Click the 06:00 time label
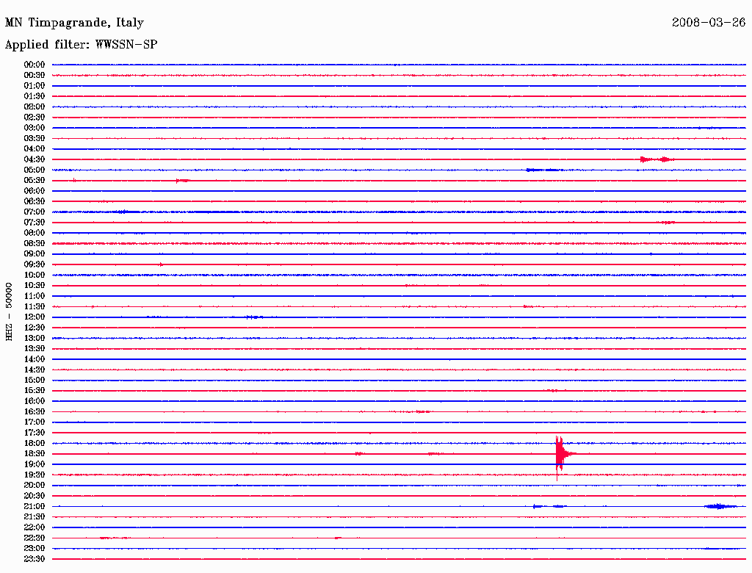Viewport: 752px width, 573px height. coord(35,190)
